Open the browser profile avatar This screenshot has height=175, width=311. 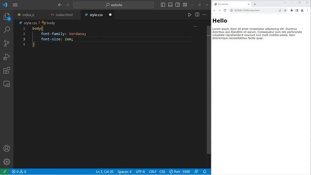point(302,10)
